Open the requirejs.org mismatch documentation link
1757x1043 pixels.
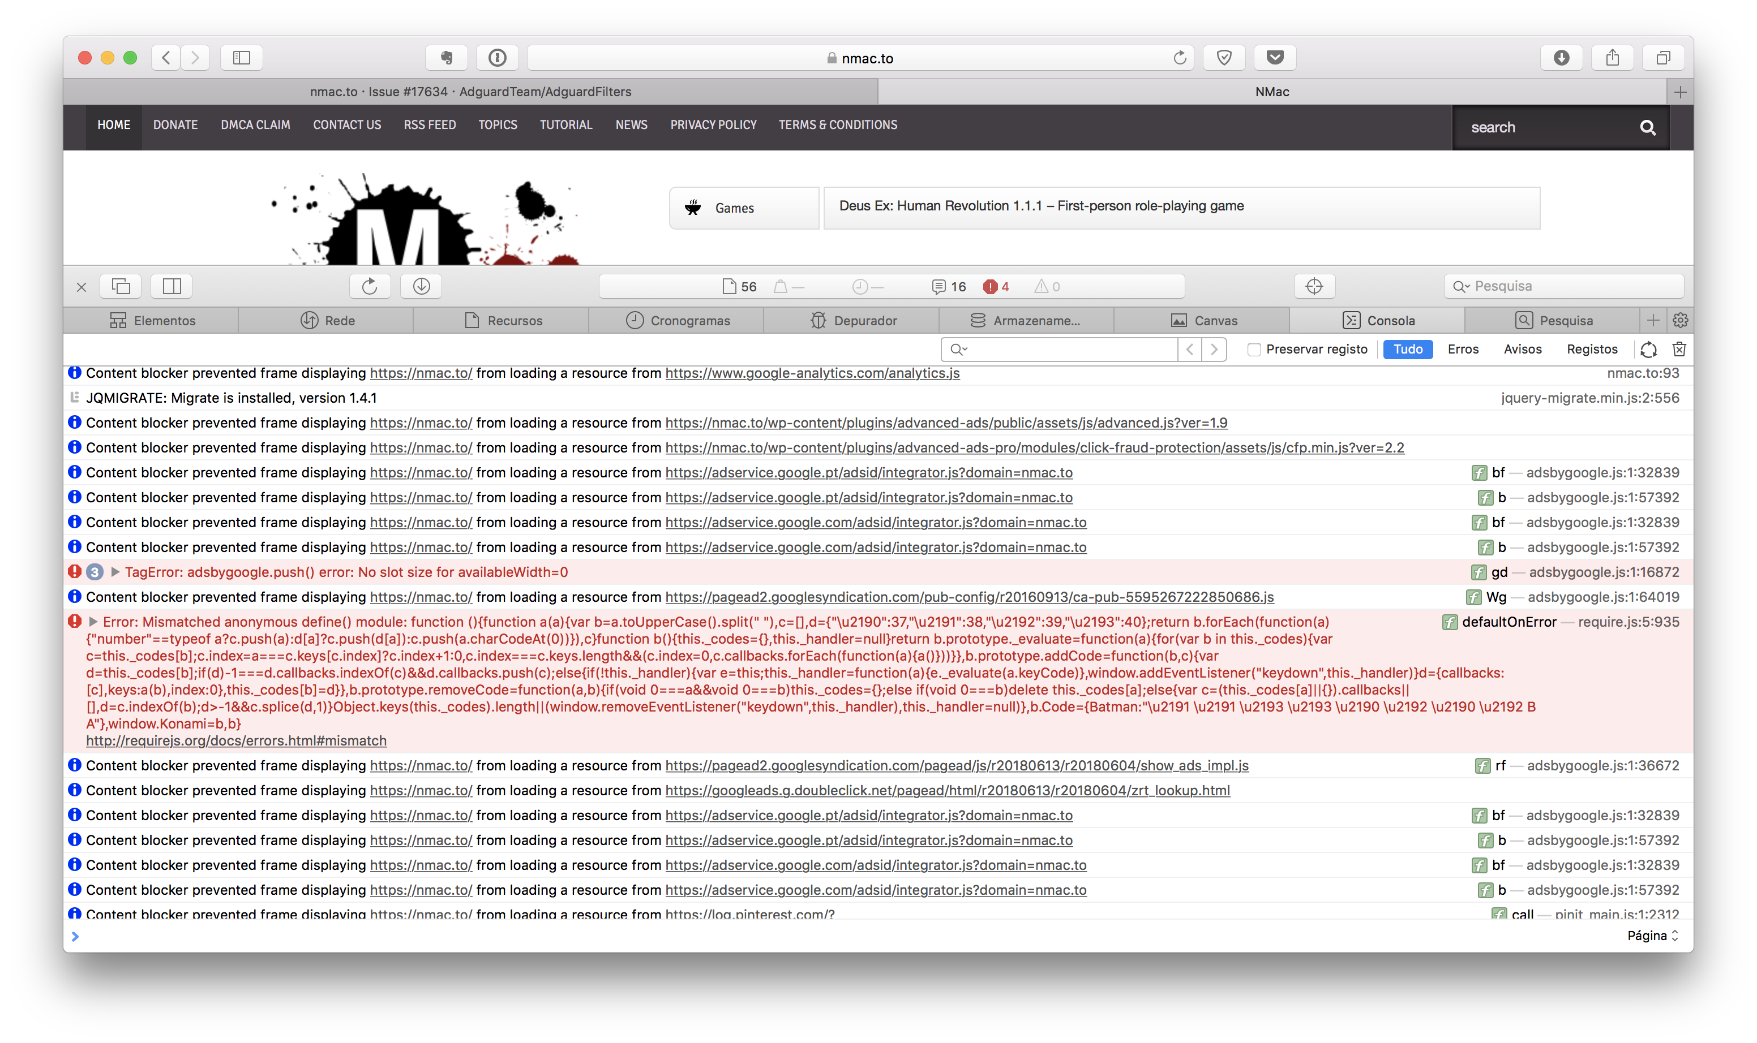[235, 740]
